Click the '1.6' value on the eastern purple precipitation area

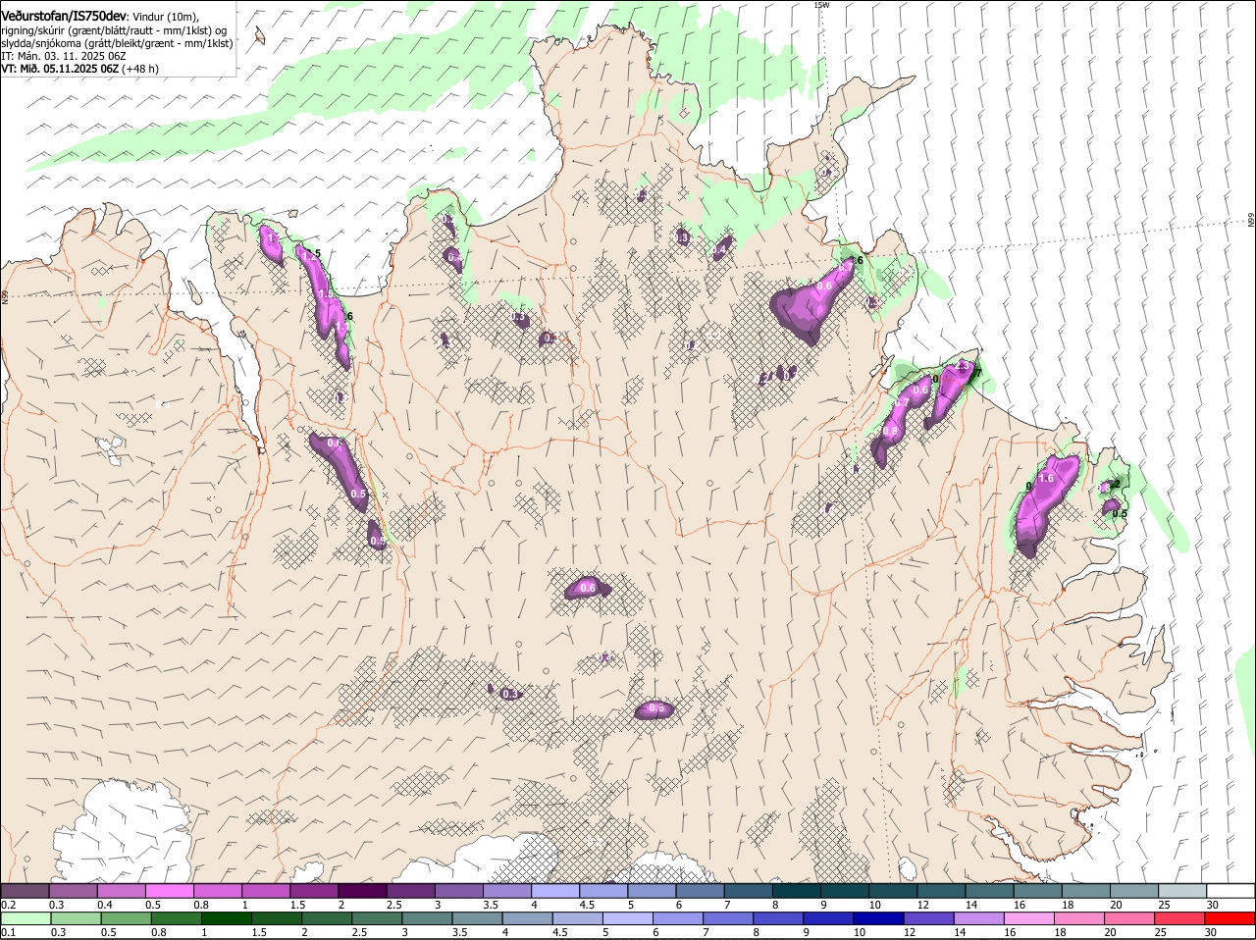click(1045, 478)
